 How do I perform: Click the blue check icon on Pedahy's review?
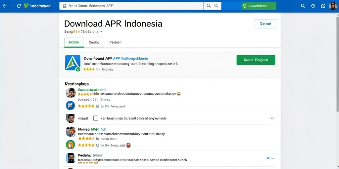268,158
